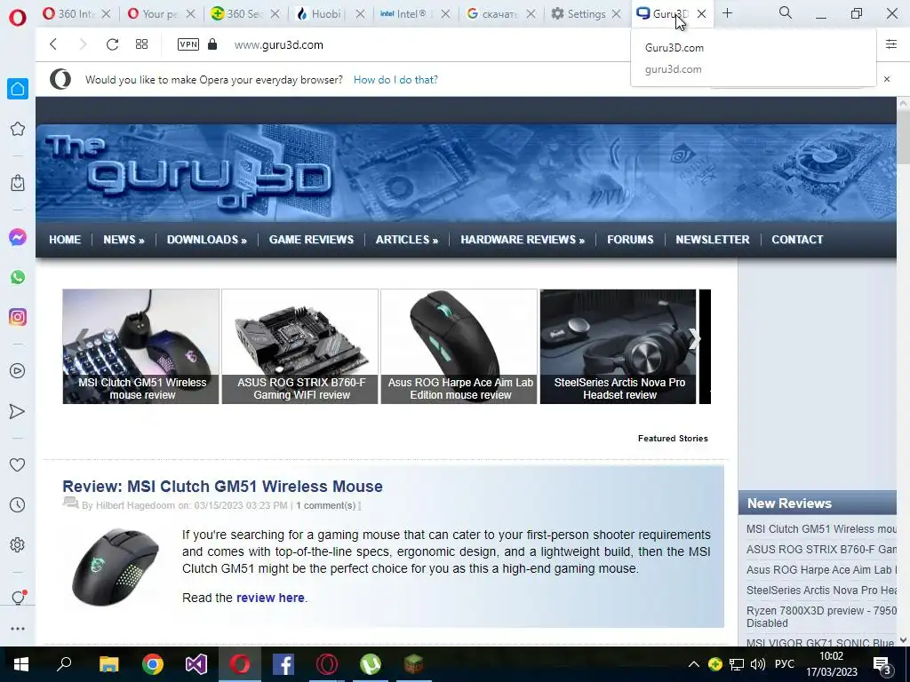Click the address bar URL field
Viewport: 910px width, 682px height.
pos(429,44)
